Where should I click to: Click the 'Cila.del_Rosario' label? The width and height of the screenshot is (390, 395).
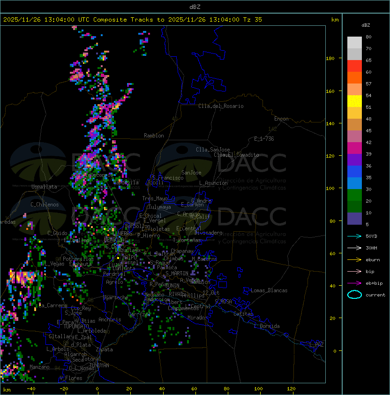(x=221, y=106)
